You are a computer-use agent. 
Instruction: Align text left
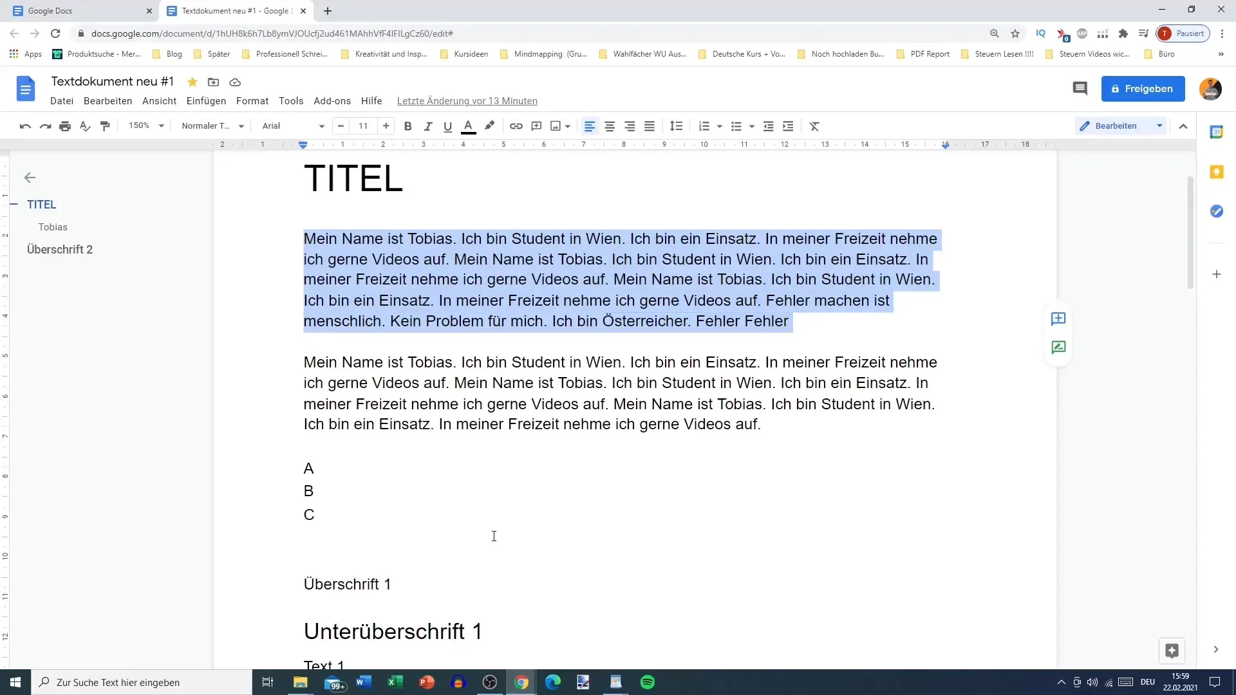[x=590, y=126]
